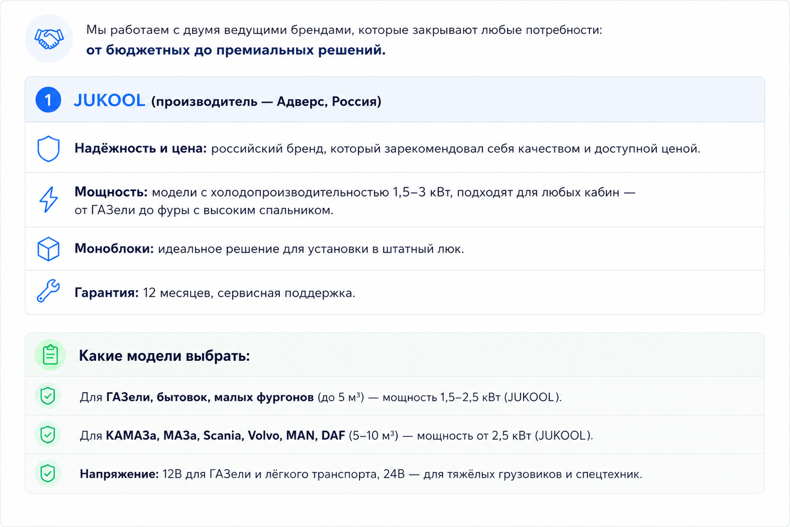The width and height of the screenshot is (790, 527).
Task: Click 'мощность 1,5–2,5 кВт (JUKOOL).' text
Action: pyautogui.click(x=472, y=397)
